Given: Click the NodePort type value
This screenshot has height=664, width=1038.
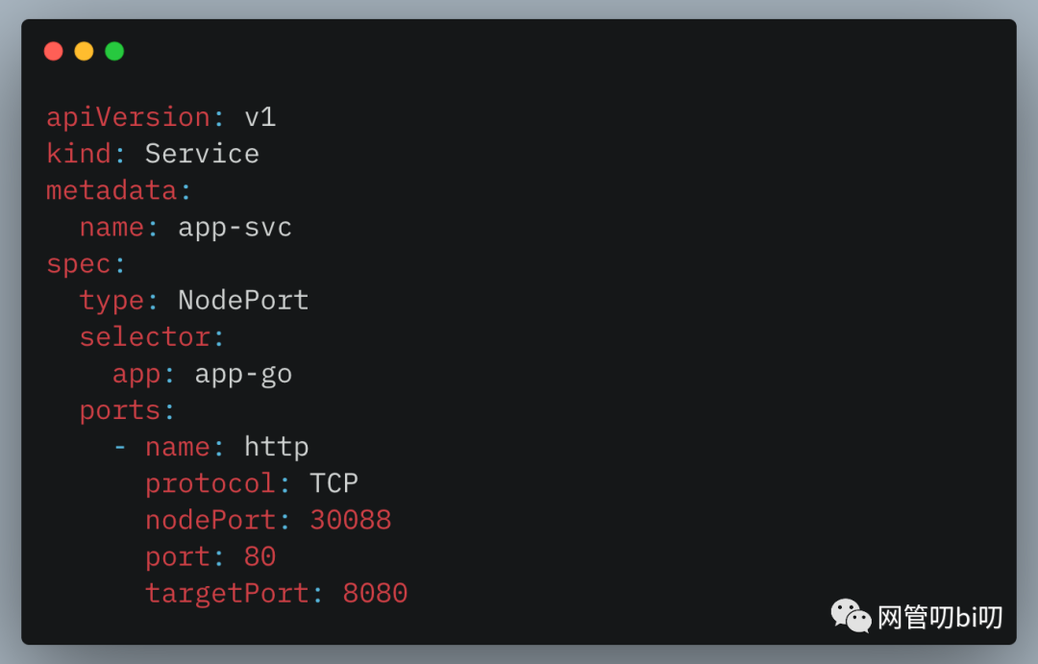Looking at the screenshot, I should tap(243, 301).
